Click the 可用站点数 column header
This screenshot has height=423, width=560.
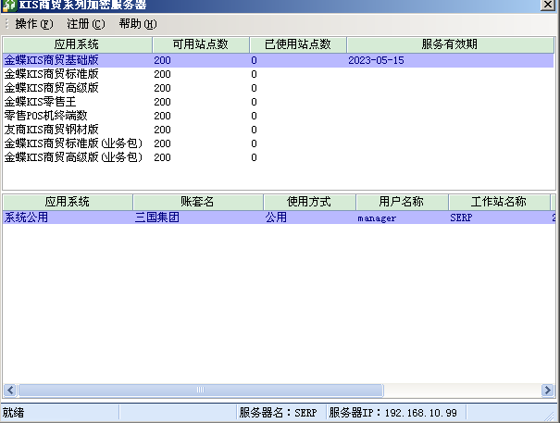pyautogui.click(x=200, y=44)
